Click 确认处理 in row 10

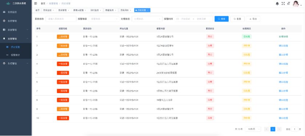point(283,118)
